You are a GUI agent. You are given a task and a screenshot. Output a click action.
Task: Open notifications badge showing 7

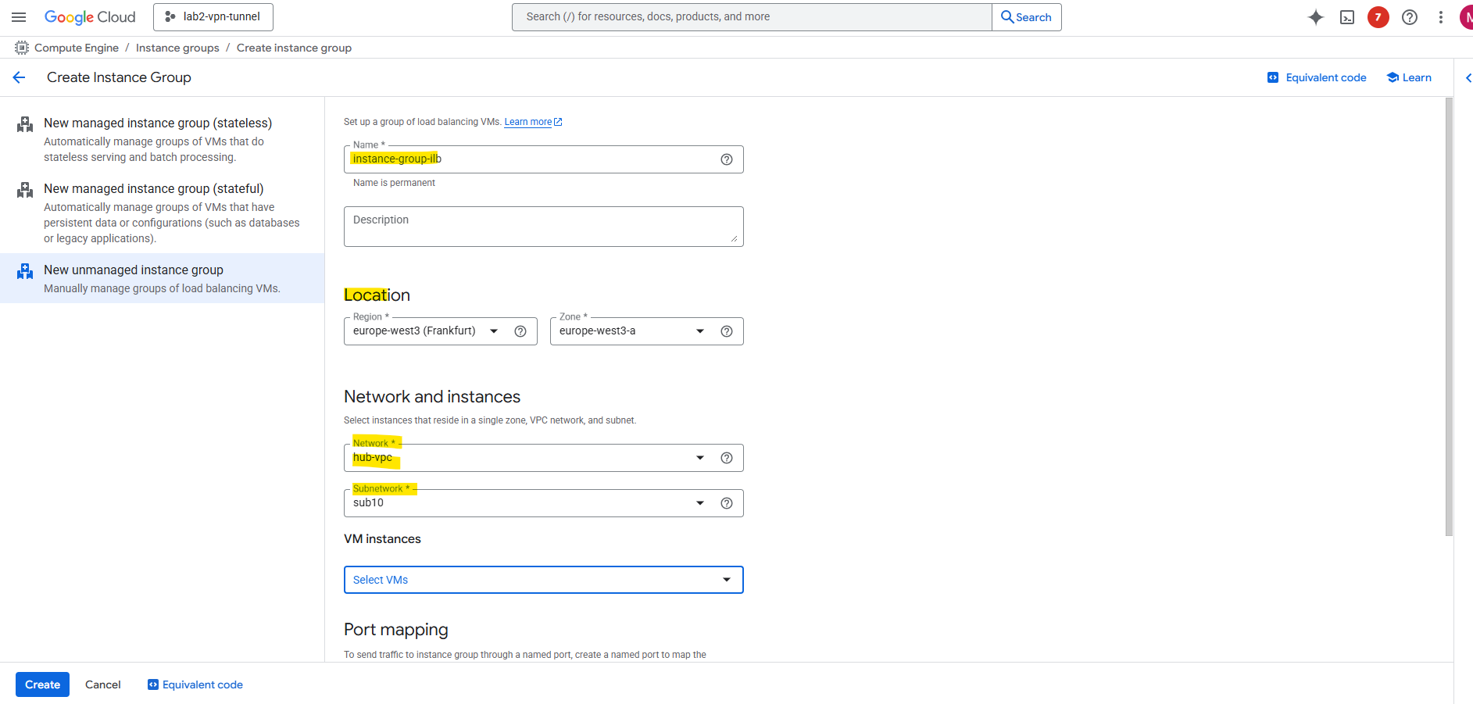click(x=1378, y=17)
